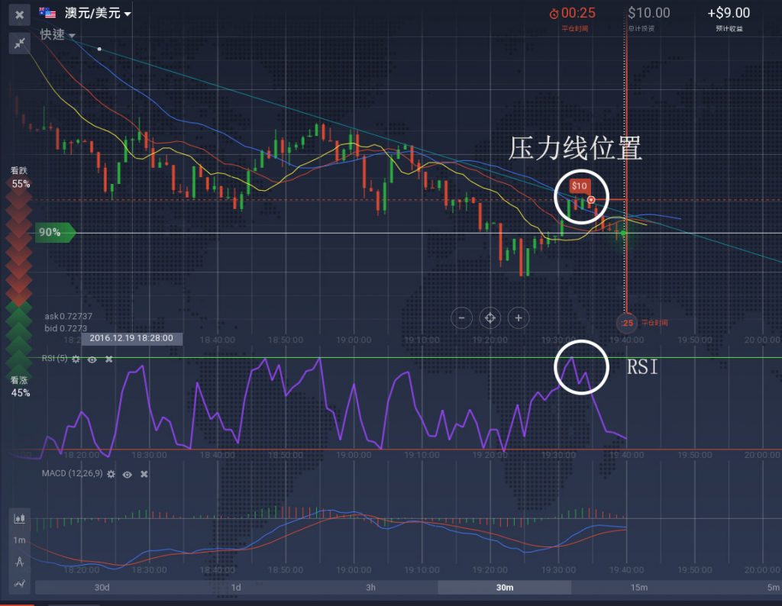Image resolution: width=782 pixels, height=606 pixels.
Task: Open the 1m candle interval selector
Action: click(x=18, y=540)
